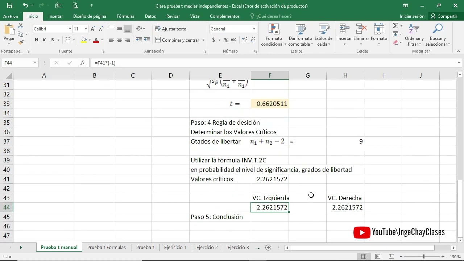This screenshot has width=464, height=261.
Task: Decrease font size with the small A icon
Action: tap(100, 29)
